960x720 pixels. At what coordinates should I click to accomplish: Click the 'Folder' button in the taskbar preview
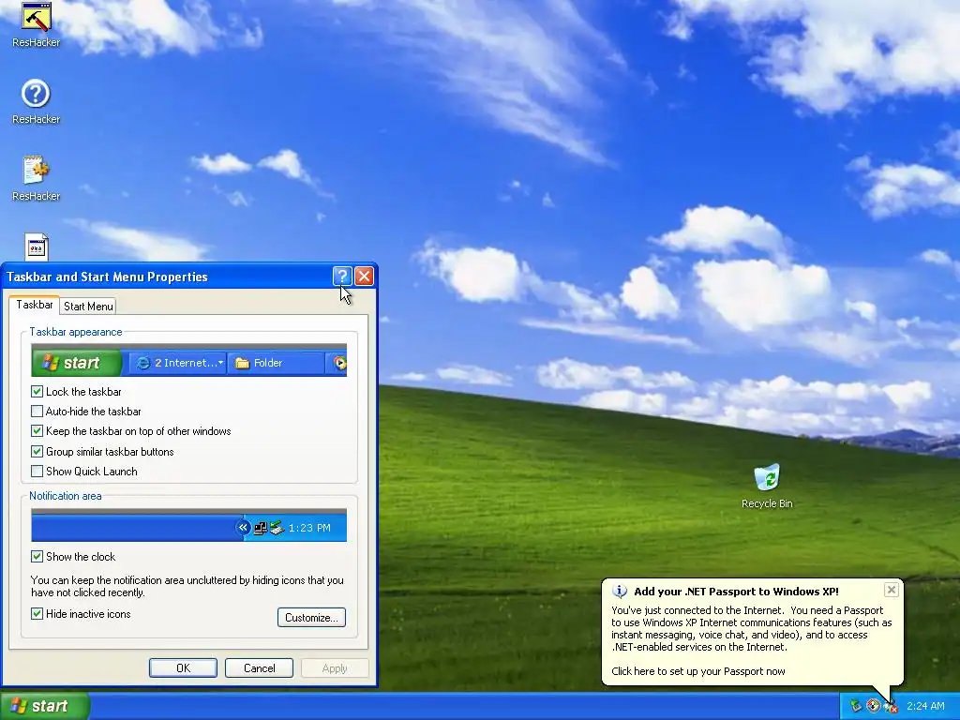pos(276,363)
